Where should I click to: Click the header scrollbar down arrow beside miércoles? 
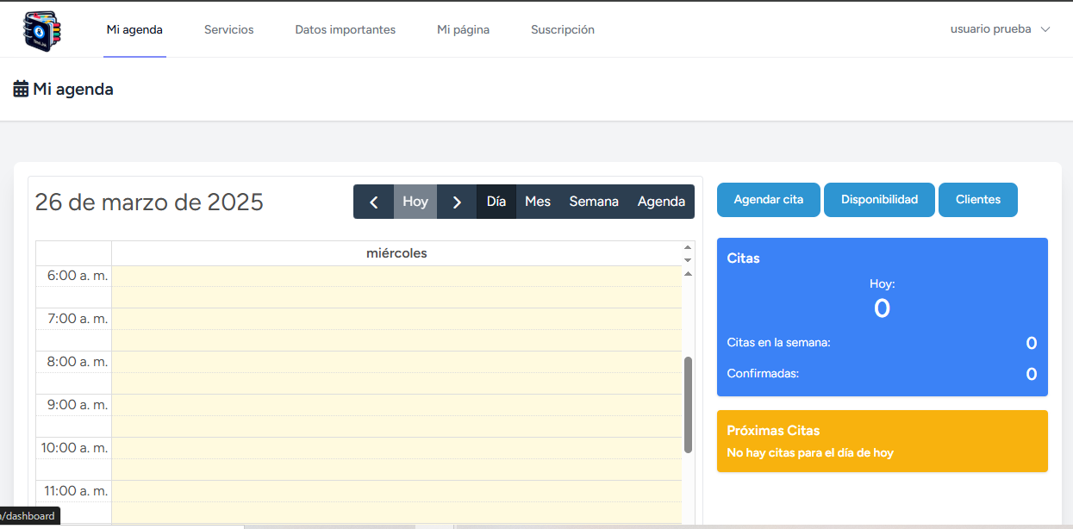coord(688,259)
